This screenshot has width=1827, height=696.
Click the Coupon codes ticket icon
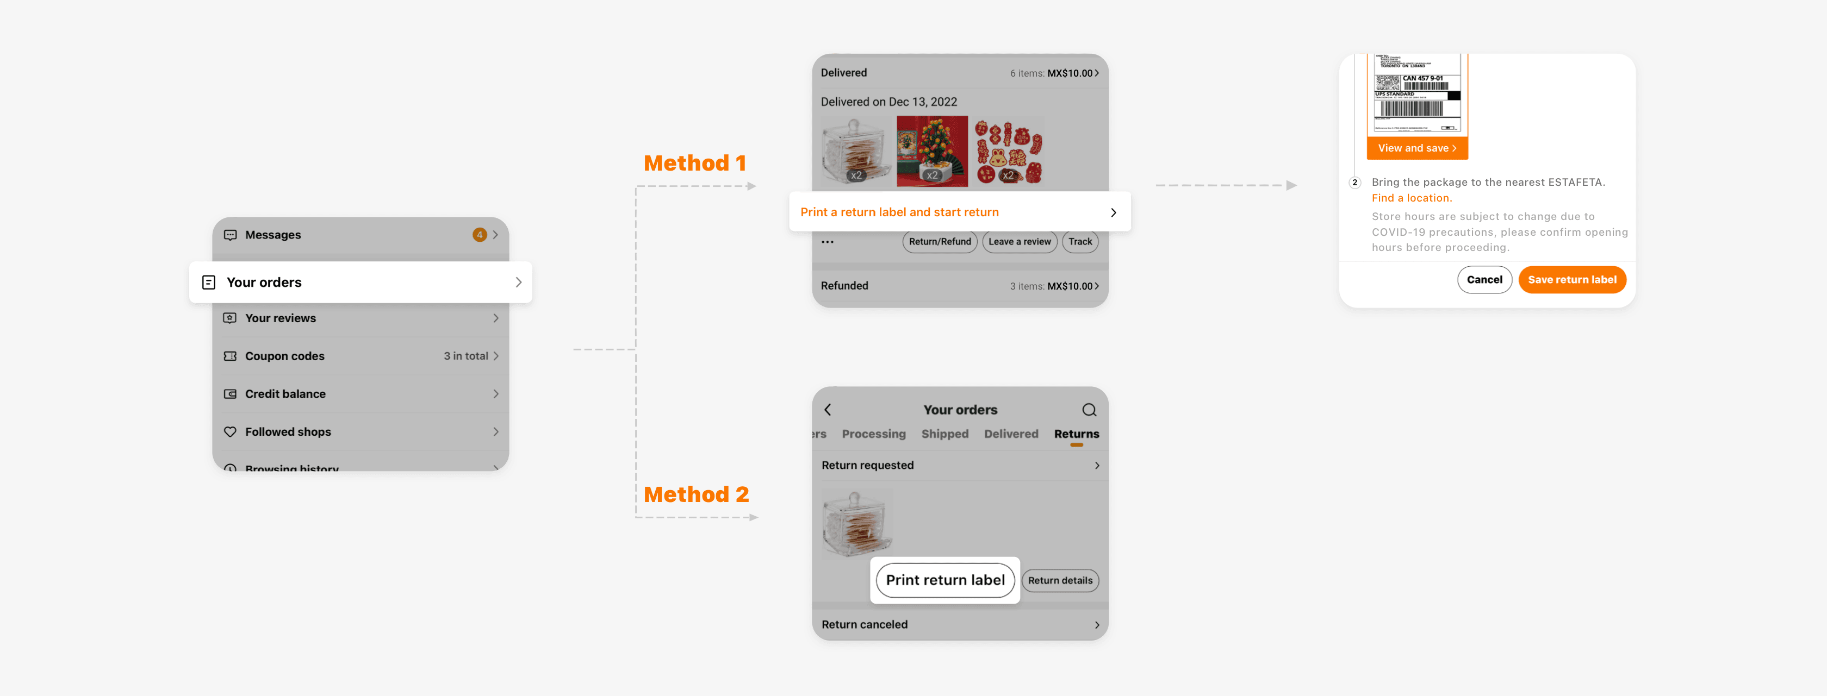[x=230, y=356]
